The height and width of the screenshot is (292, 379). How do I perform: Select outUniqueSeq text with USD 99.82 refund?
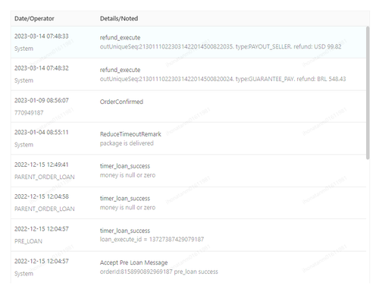point(221,47)
